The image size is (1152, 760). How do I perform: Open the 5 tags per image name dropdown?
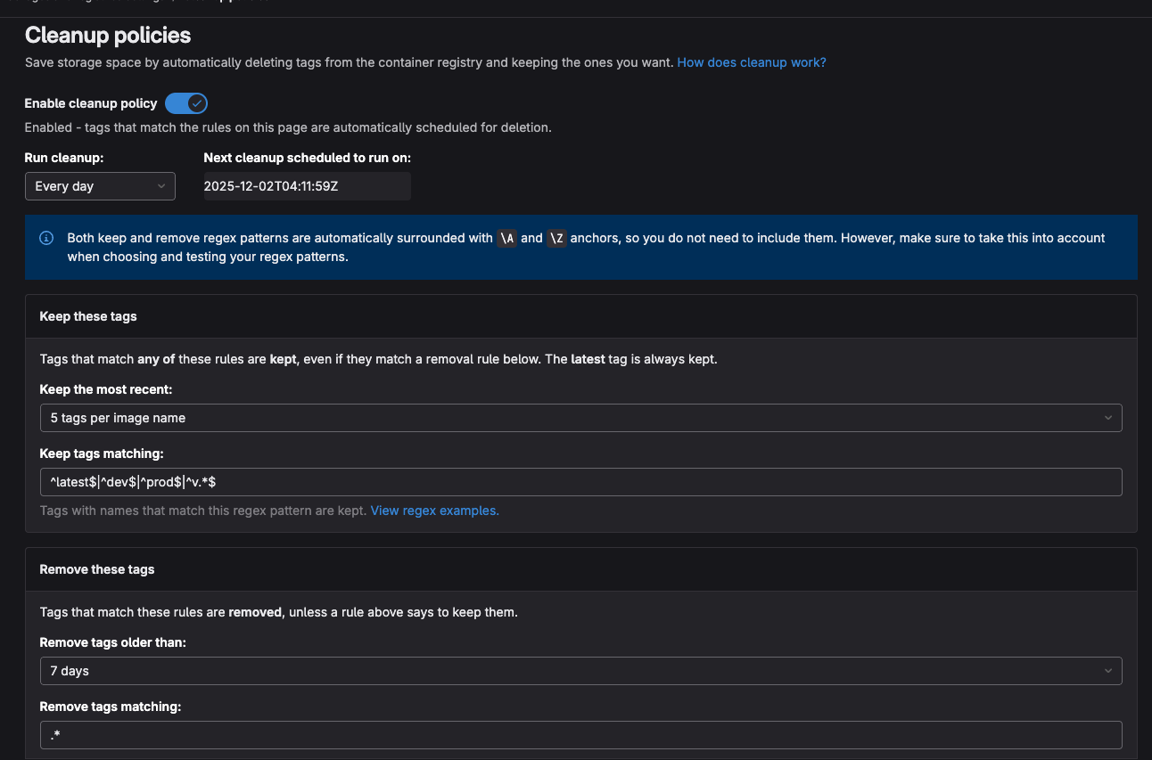pos(580,417)
